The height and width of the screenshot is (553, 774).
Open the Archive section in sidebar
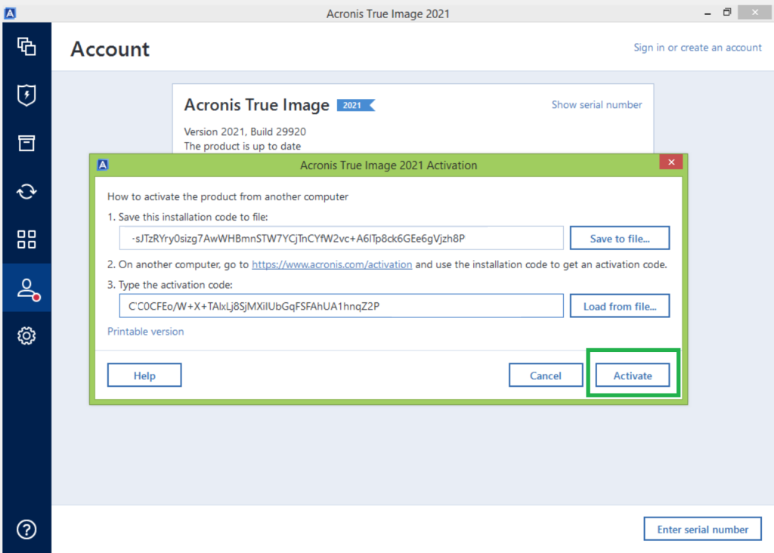pyautogui.click(x=26, y=143)
